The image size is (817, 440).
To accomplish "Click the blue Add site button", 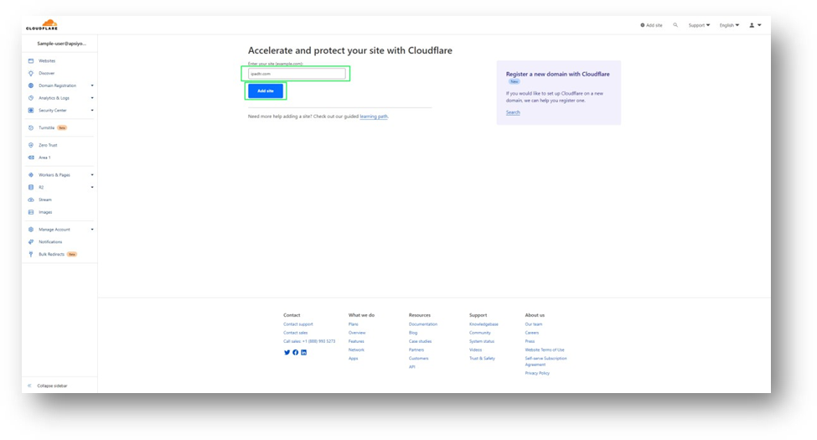I will coord(266,91).
